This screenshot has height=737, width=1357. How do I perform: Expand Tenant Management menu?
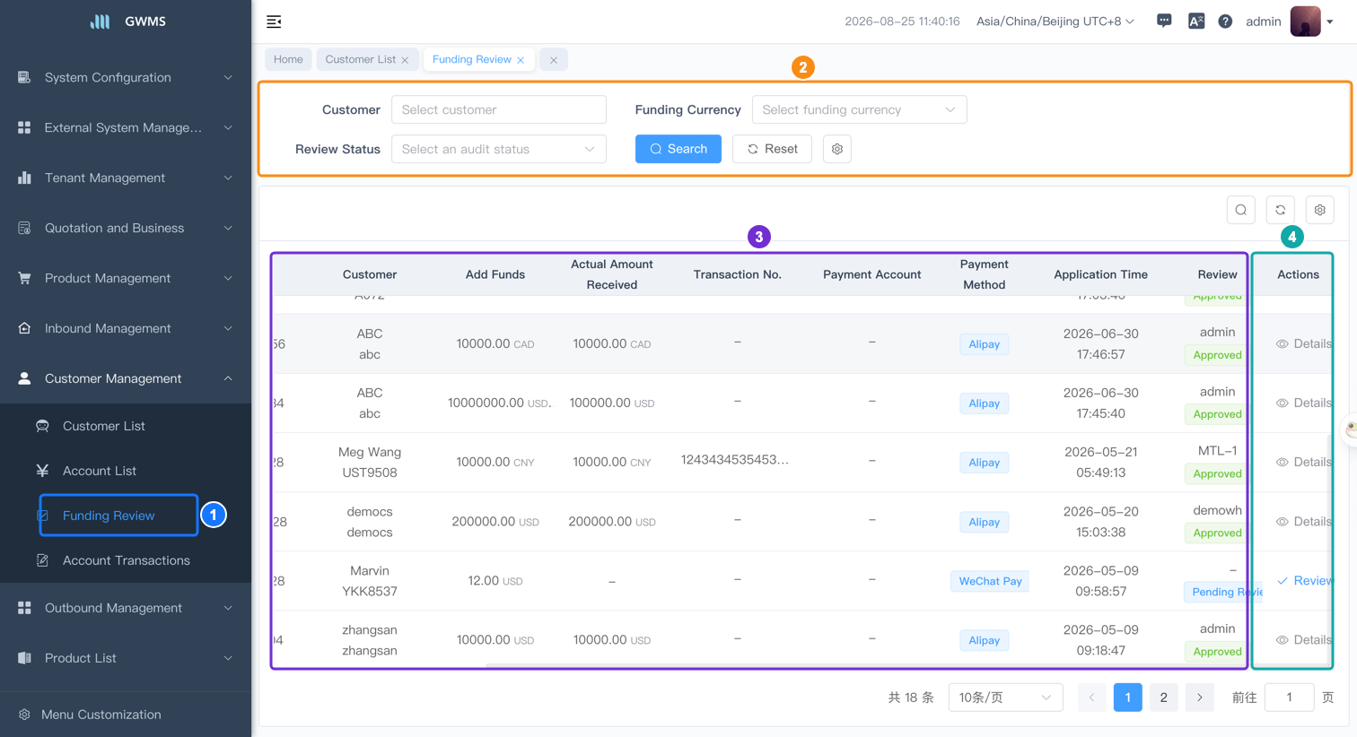(126, 178)
